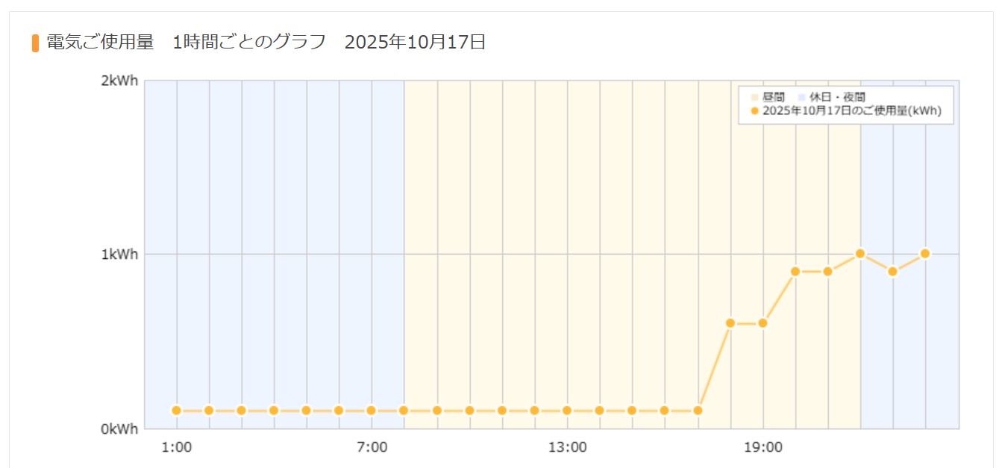Click the light blue 休日・夜間 legend swatch

tap(801, 98)
